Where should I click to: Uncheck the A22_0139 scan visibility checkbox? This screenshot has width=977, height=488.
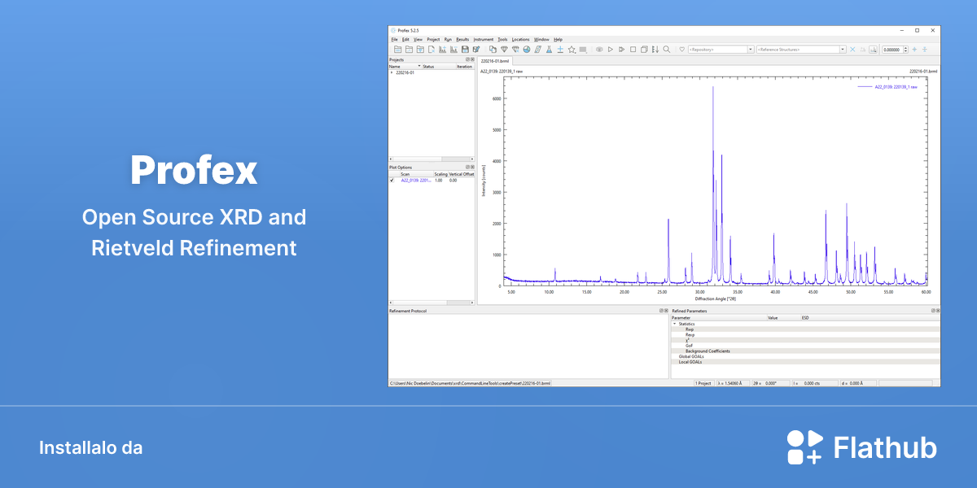coord(392,180)
